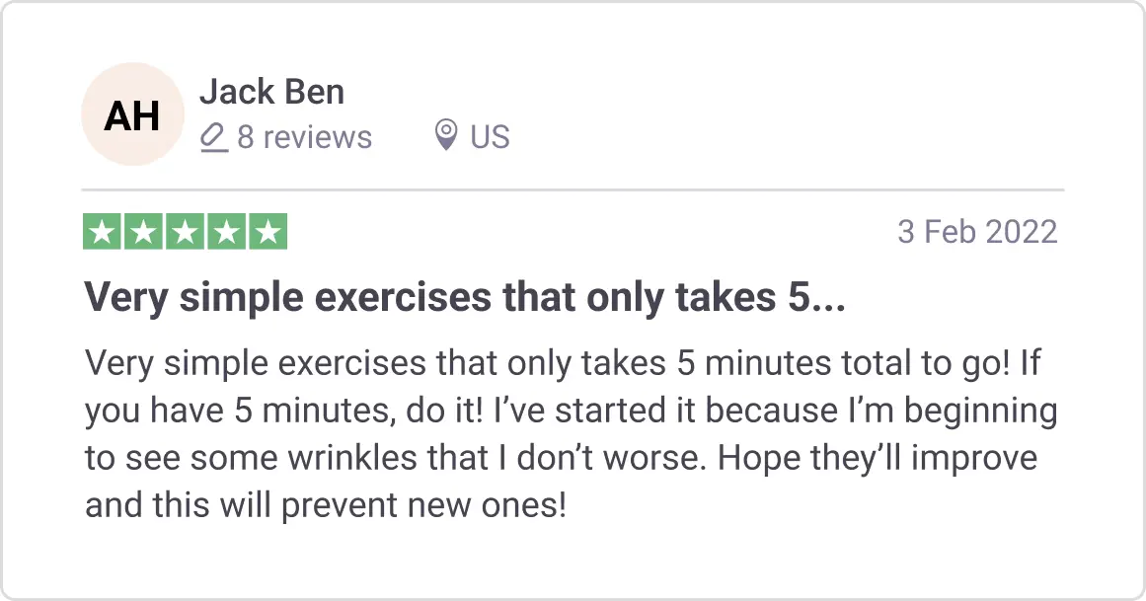Screen dimensions: 1146x601
Task: Click the ellipsis ending the review title
Action: click(x=830, y=299)
